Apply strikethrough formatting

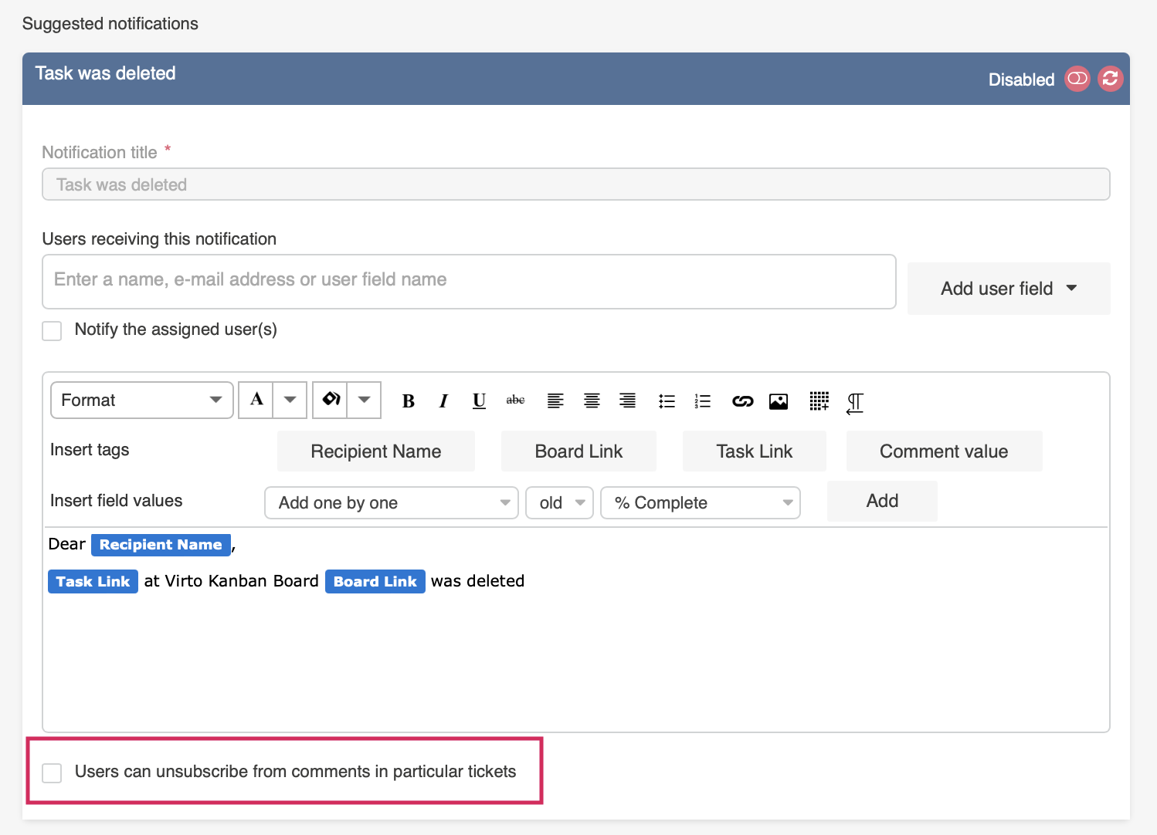515,401
